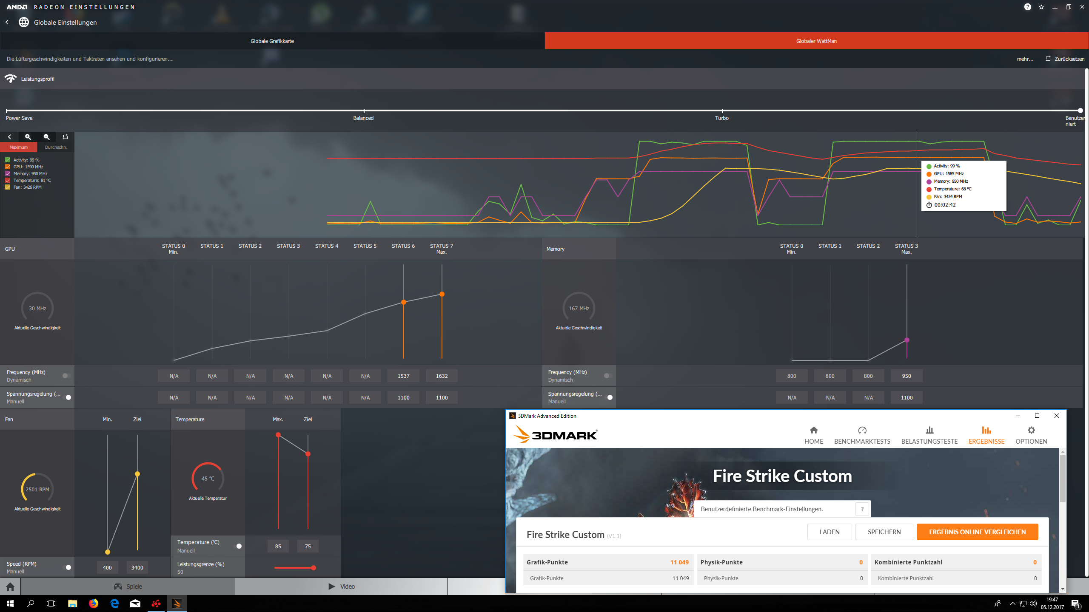The image size is (1089, 612).
Task: Zoom in on the WattMan graph
Action: [x=28, y=137]
